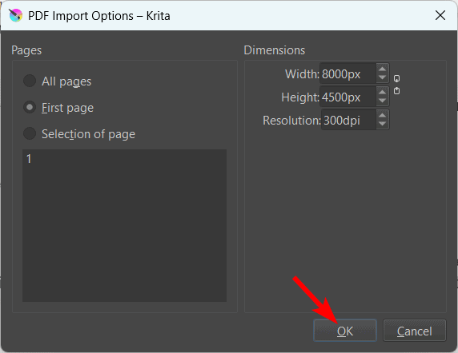
Task: Increase Width with the up arrow
Action: (382, 69)
